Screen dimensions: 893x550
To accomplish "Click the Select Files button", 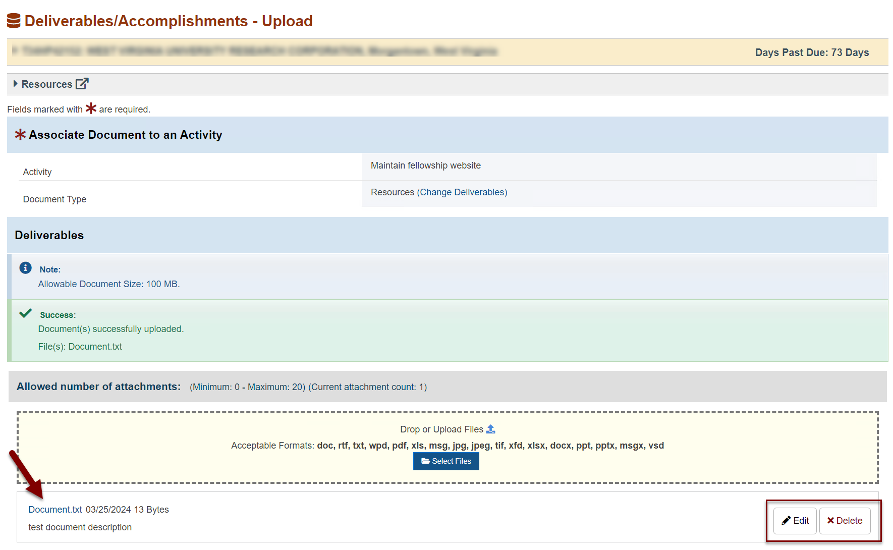I will click(x=446, y=461).
